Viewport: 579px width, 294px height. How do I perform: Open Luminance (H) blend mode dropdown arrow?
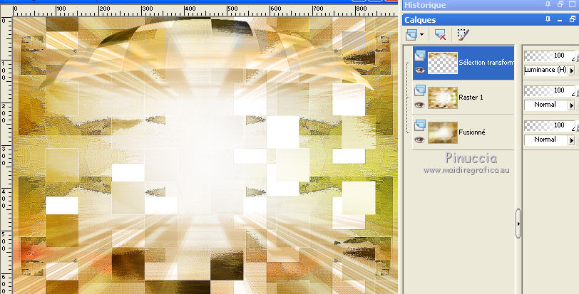pyautogui.click(x=572, y=70)
